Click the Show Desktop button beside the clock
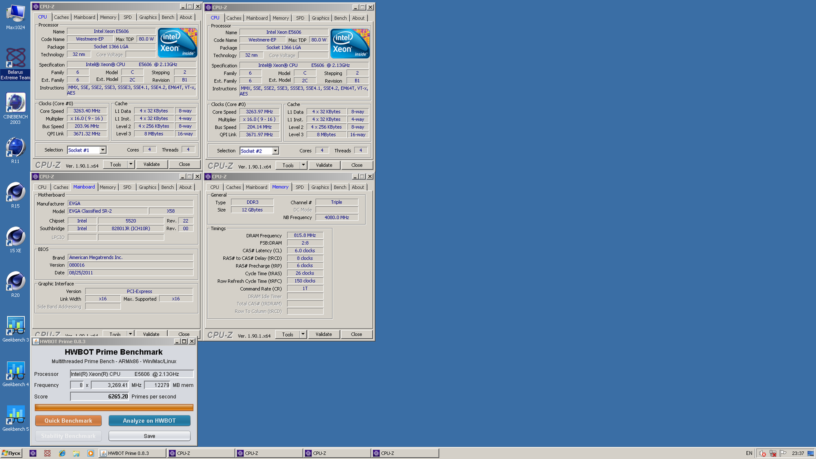Image resolution: width=816 pixels, height=459 pixels. pos(810,453)
